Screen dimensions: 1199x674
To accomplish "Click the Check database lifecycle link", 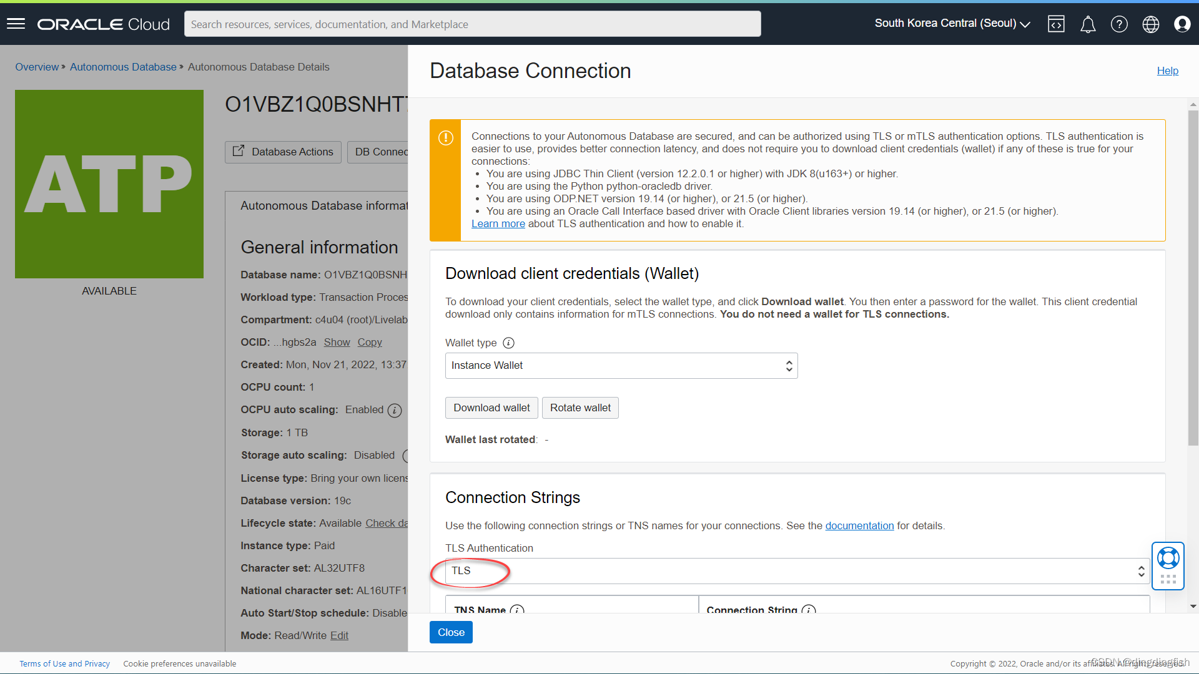I will coord(387,523).
